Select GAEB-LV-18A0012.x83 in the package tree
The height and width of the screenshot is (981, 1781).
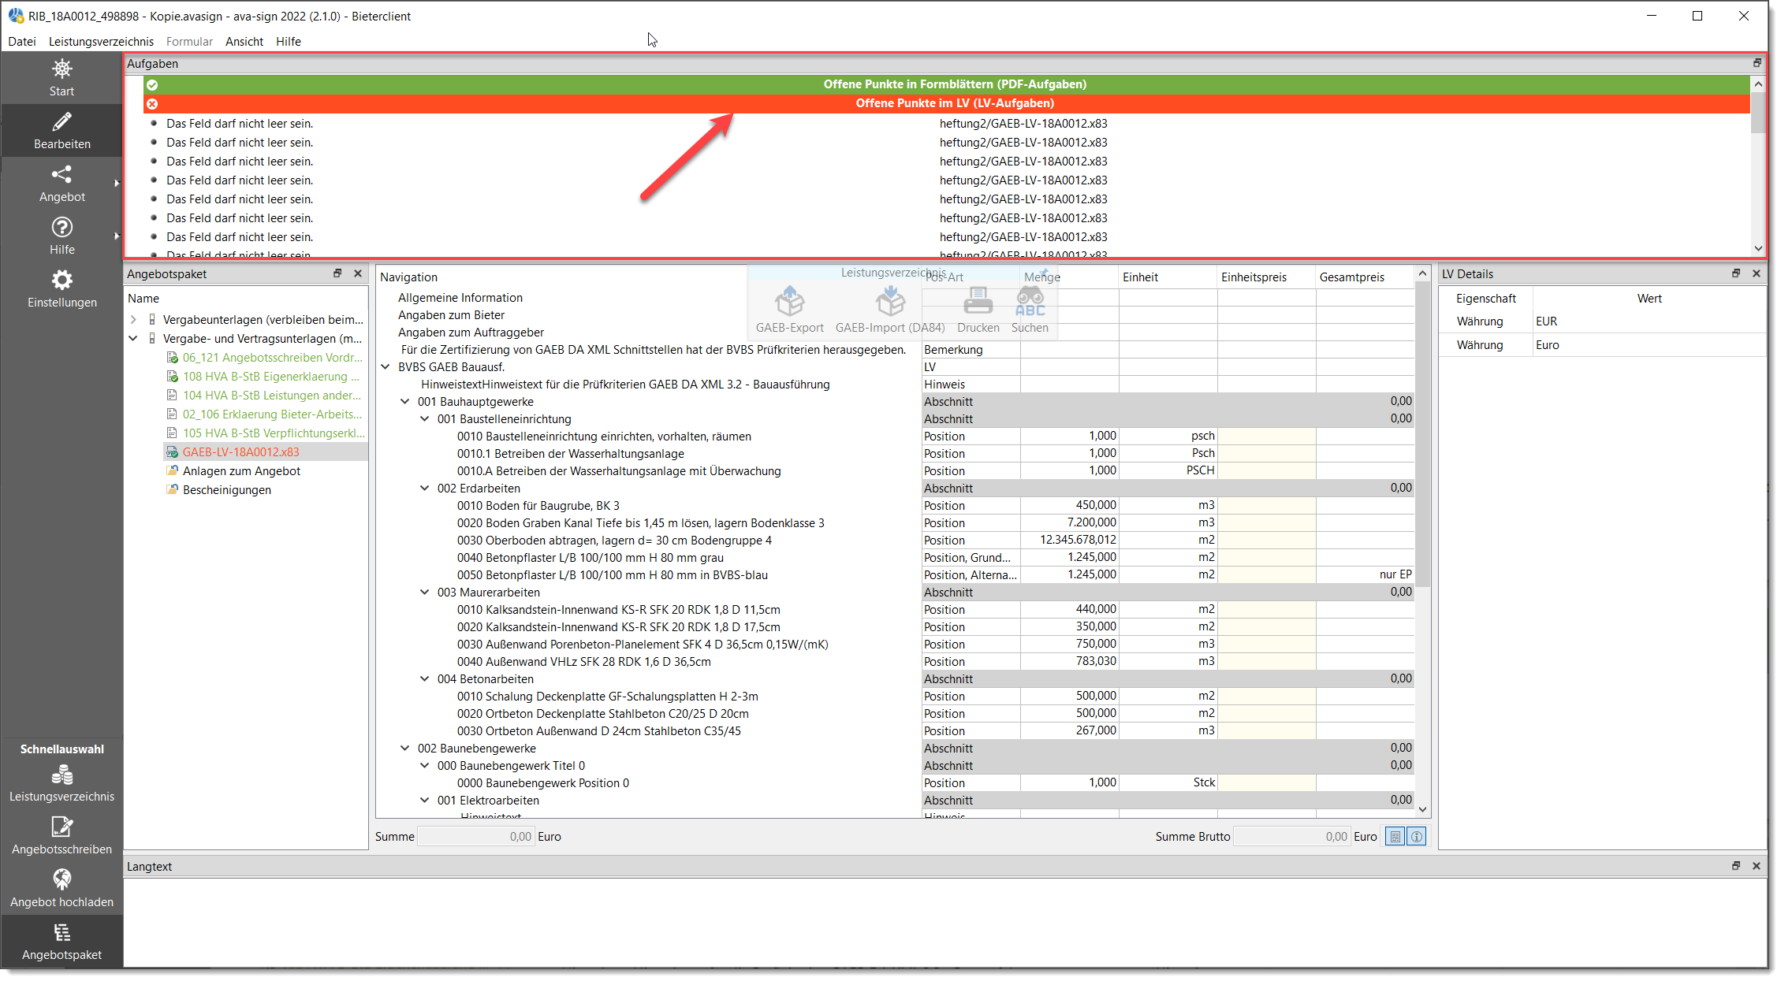coord(241,451)
